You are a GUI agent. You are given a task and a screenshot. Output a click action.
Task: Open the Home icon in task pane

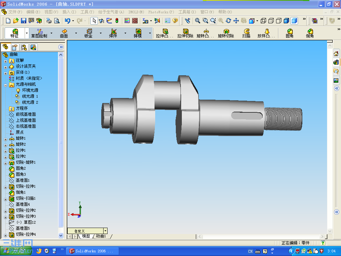pyautogui.click(x=336, y=54)
